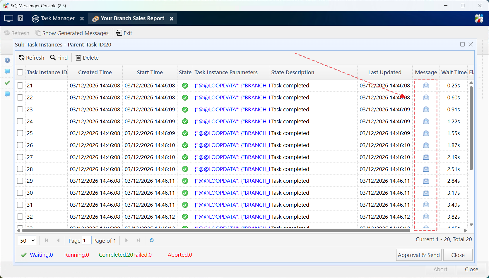Click the pagination reload icon
Image resolution: width=489 pixels, height=278 pixels.
(152, 240)
